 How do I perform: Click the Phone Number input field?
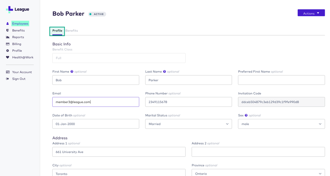188,102
